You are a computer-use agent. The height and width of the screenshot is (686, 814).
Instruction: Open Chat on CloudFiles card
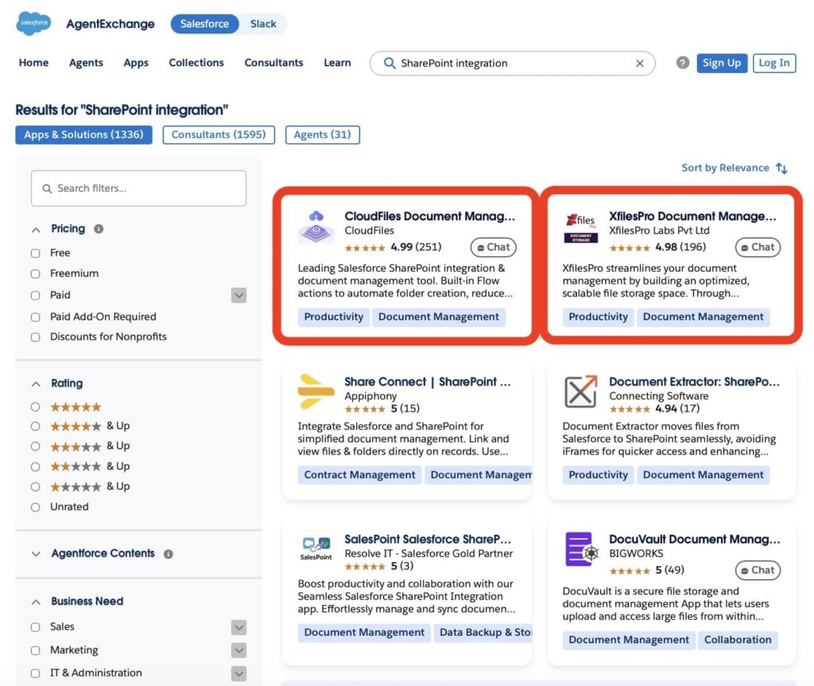click(493, 247)
